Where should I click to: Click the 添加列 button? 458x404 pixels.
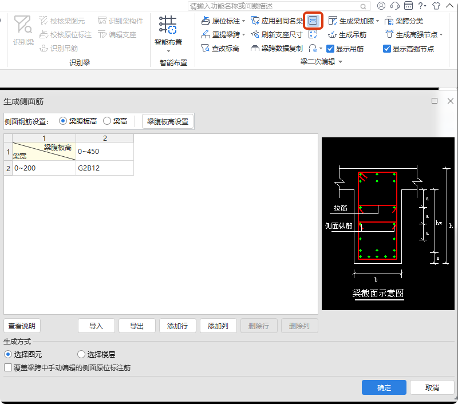click(x=218, y=326)
